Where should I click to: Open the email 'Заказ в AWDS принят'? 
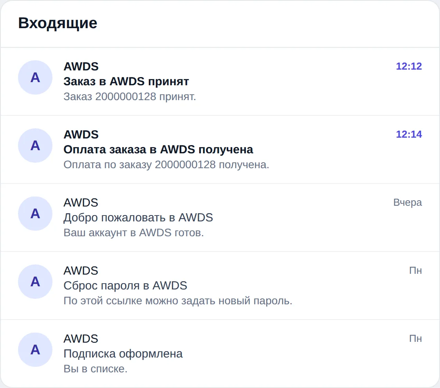coord(220,81)
